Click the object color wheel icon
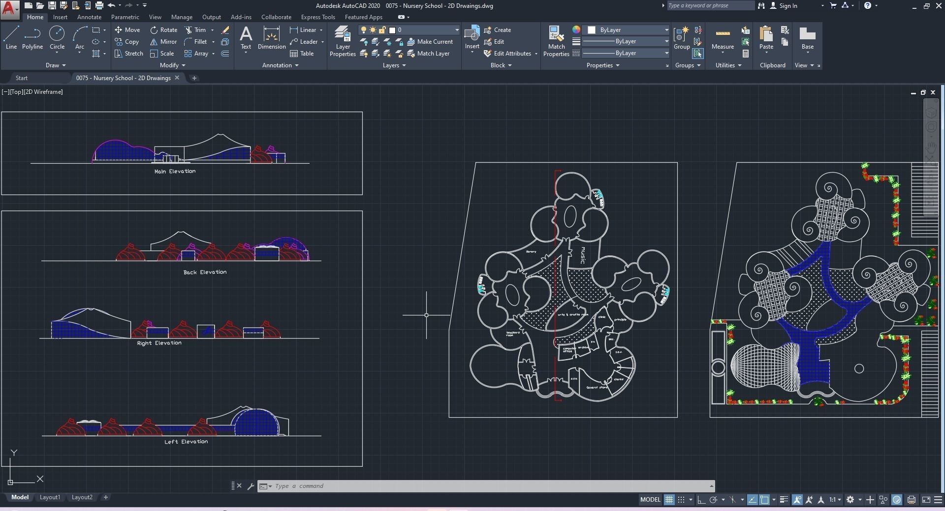 [576, 30]
